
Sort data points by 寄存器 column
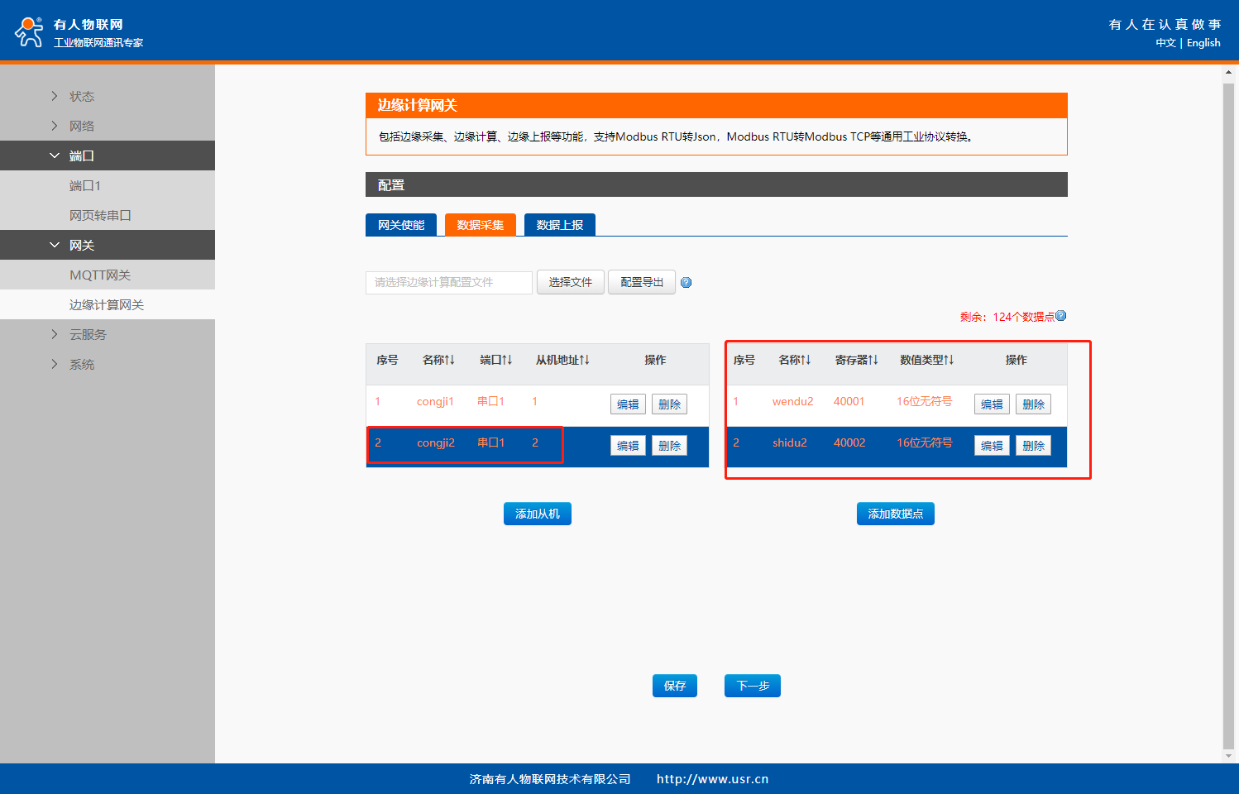856,360
